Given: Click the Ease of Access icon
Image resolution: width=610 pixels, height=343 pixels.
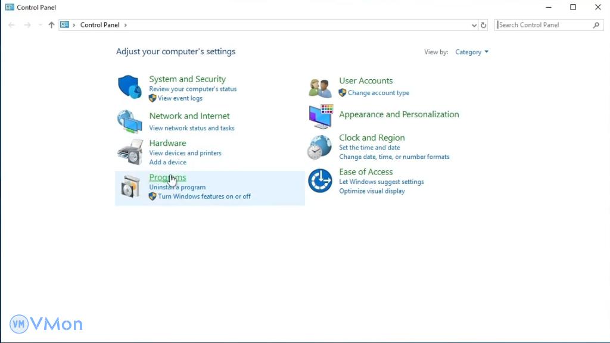Looking at the screenshot, I should (320, 181).
